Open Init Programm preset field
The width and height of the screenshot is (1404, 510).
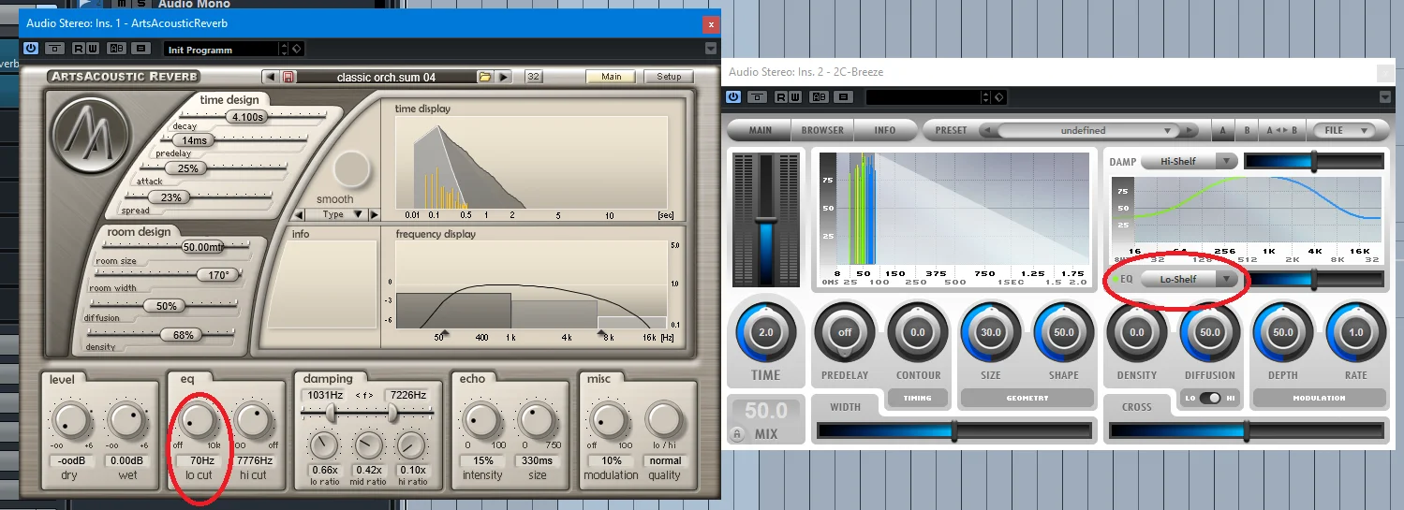point(221,49)
